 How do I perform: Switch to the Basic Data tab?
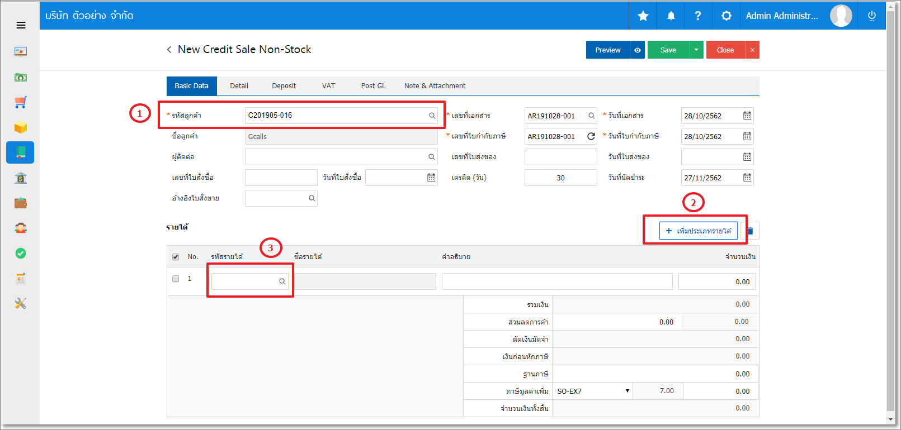[x=191, y=86]
